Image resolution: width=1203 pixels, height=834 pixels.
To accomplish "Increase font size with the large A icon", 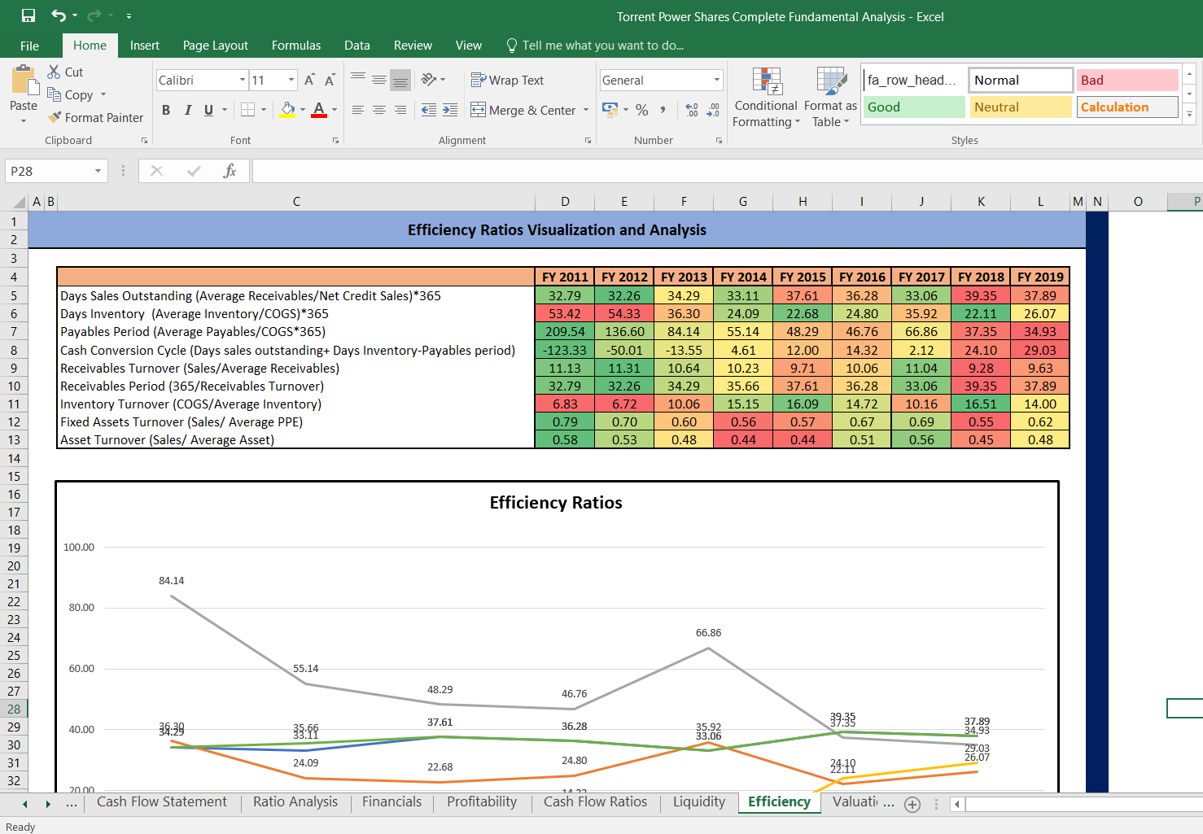I will (309, 80).
